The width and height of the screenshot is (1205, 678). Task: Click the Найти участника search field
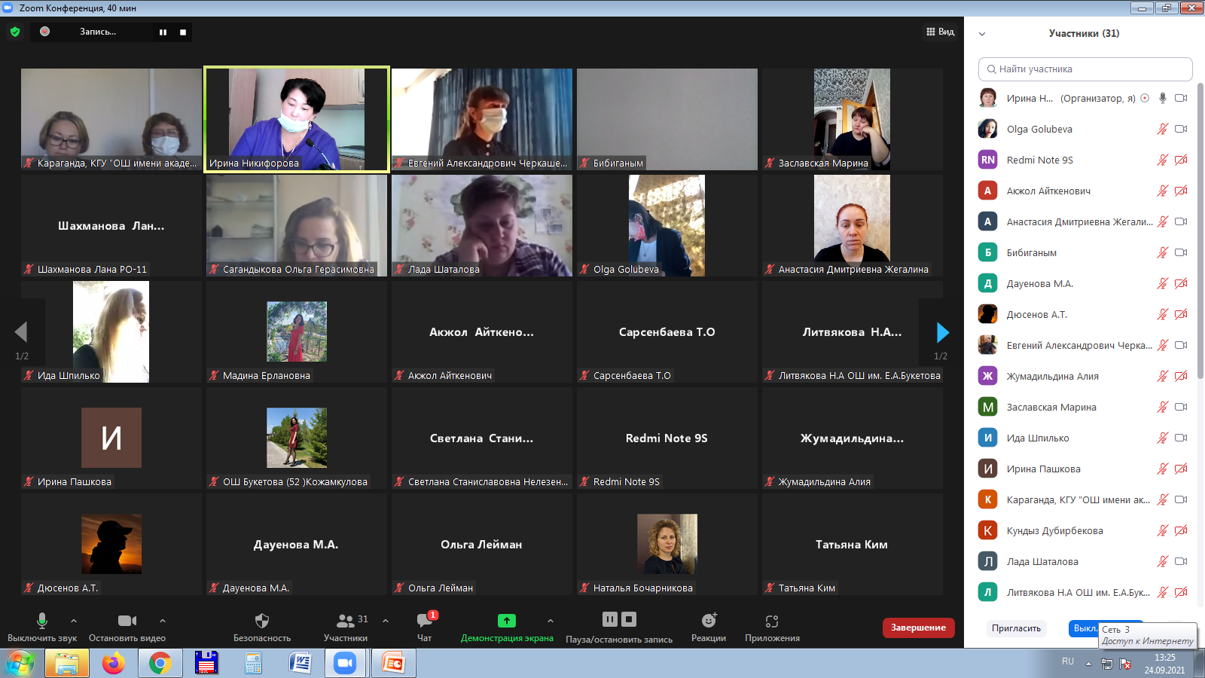pos(1085,69)
